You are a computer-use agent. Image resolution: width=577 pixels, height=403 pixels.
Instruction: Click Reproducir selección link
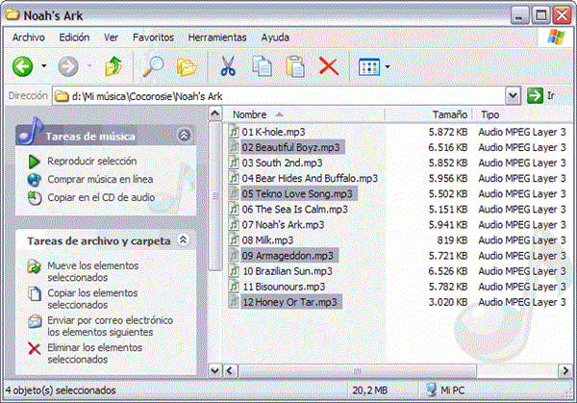[91, 162]
